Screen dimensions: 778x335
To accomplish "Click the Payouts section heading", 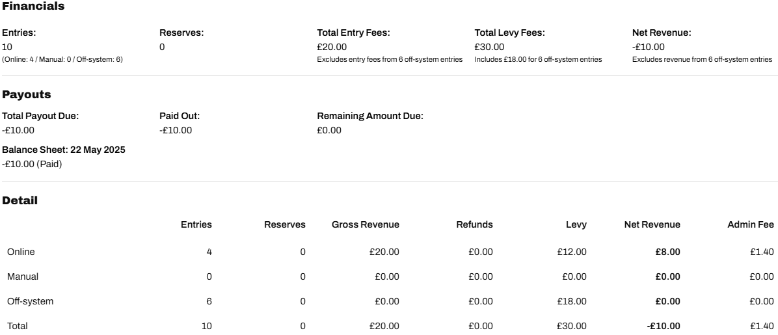I will (27, 95).
